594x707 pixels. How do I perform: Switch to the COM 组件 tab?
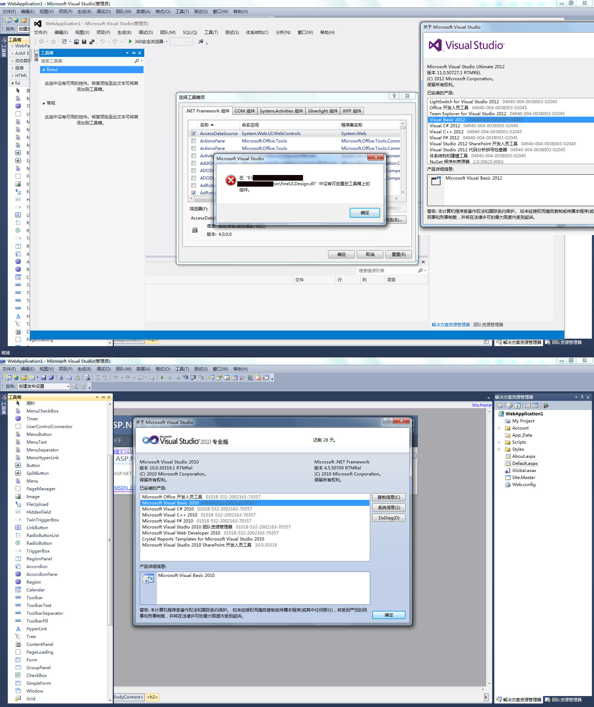(245, 111)
